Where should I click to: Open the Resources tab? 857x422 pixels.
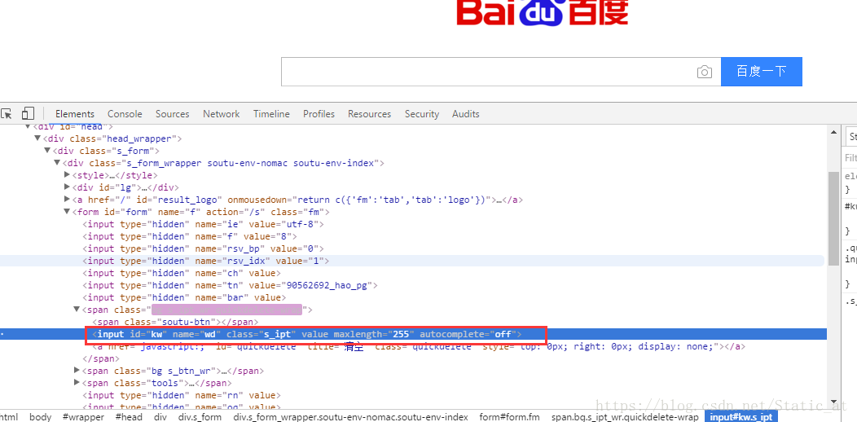pos(370,114)
